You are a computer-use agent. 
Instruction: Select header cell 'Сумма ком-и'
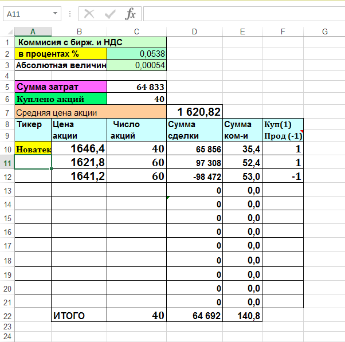pyautogui.click(x=242, y=130)
